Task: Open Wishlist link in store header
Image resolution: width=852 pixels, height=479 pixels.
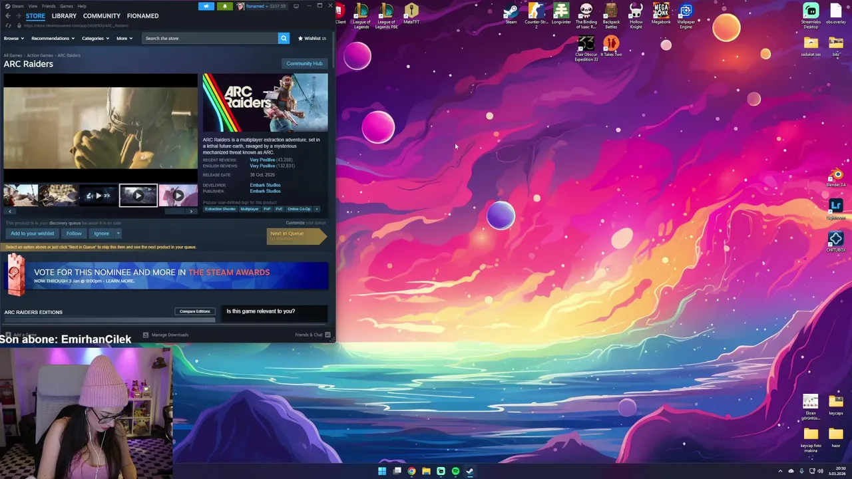Action: pyautogui.click(x=312, y=38)
